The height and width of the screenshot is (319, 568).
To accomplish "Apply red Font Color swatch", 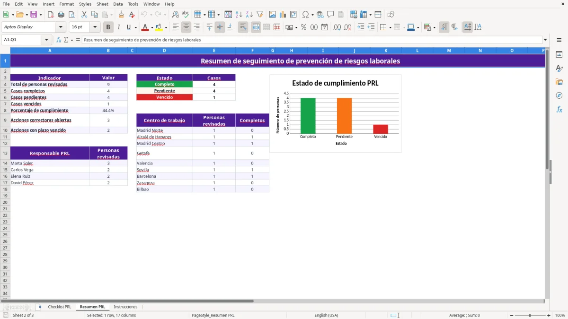I will point(145,27).
